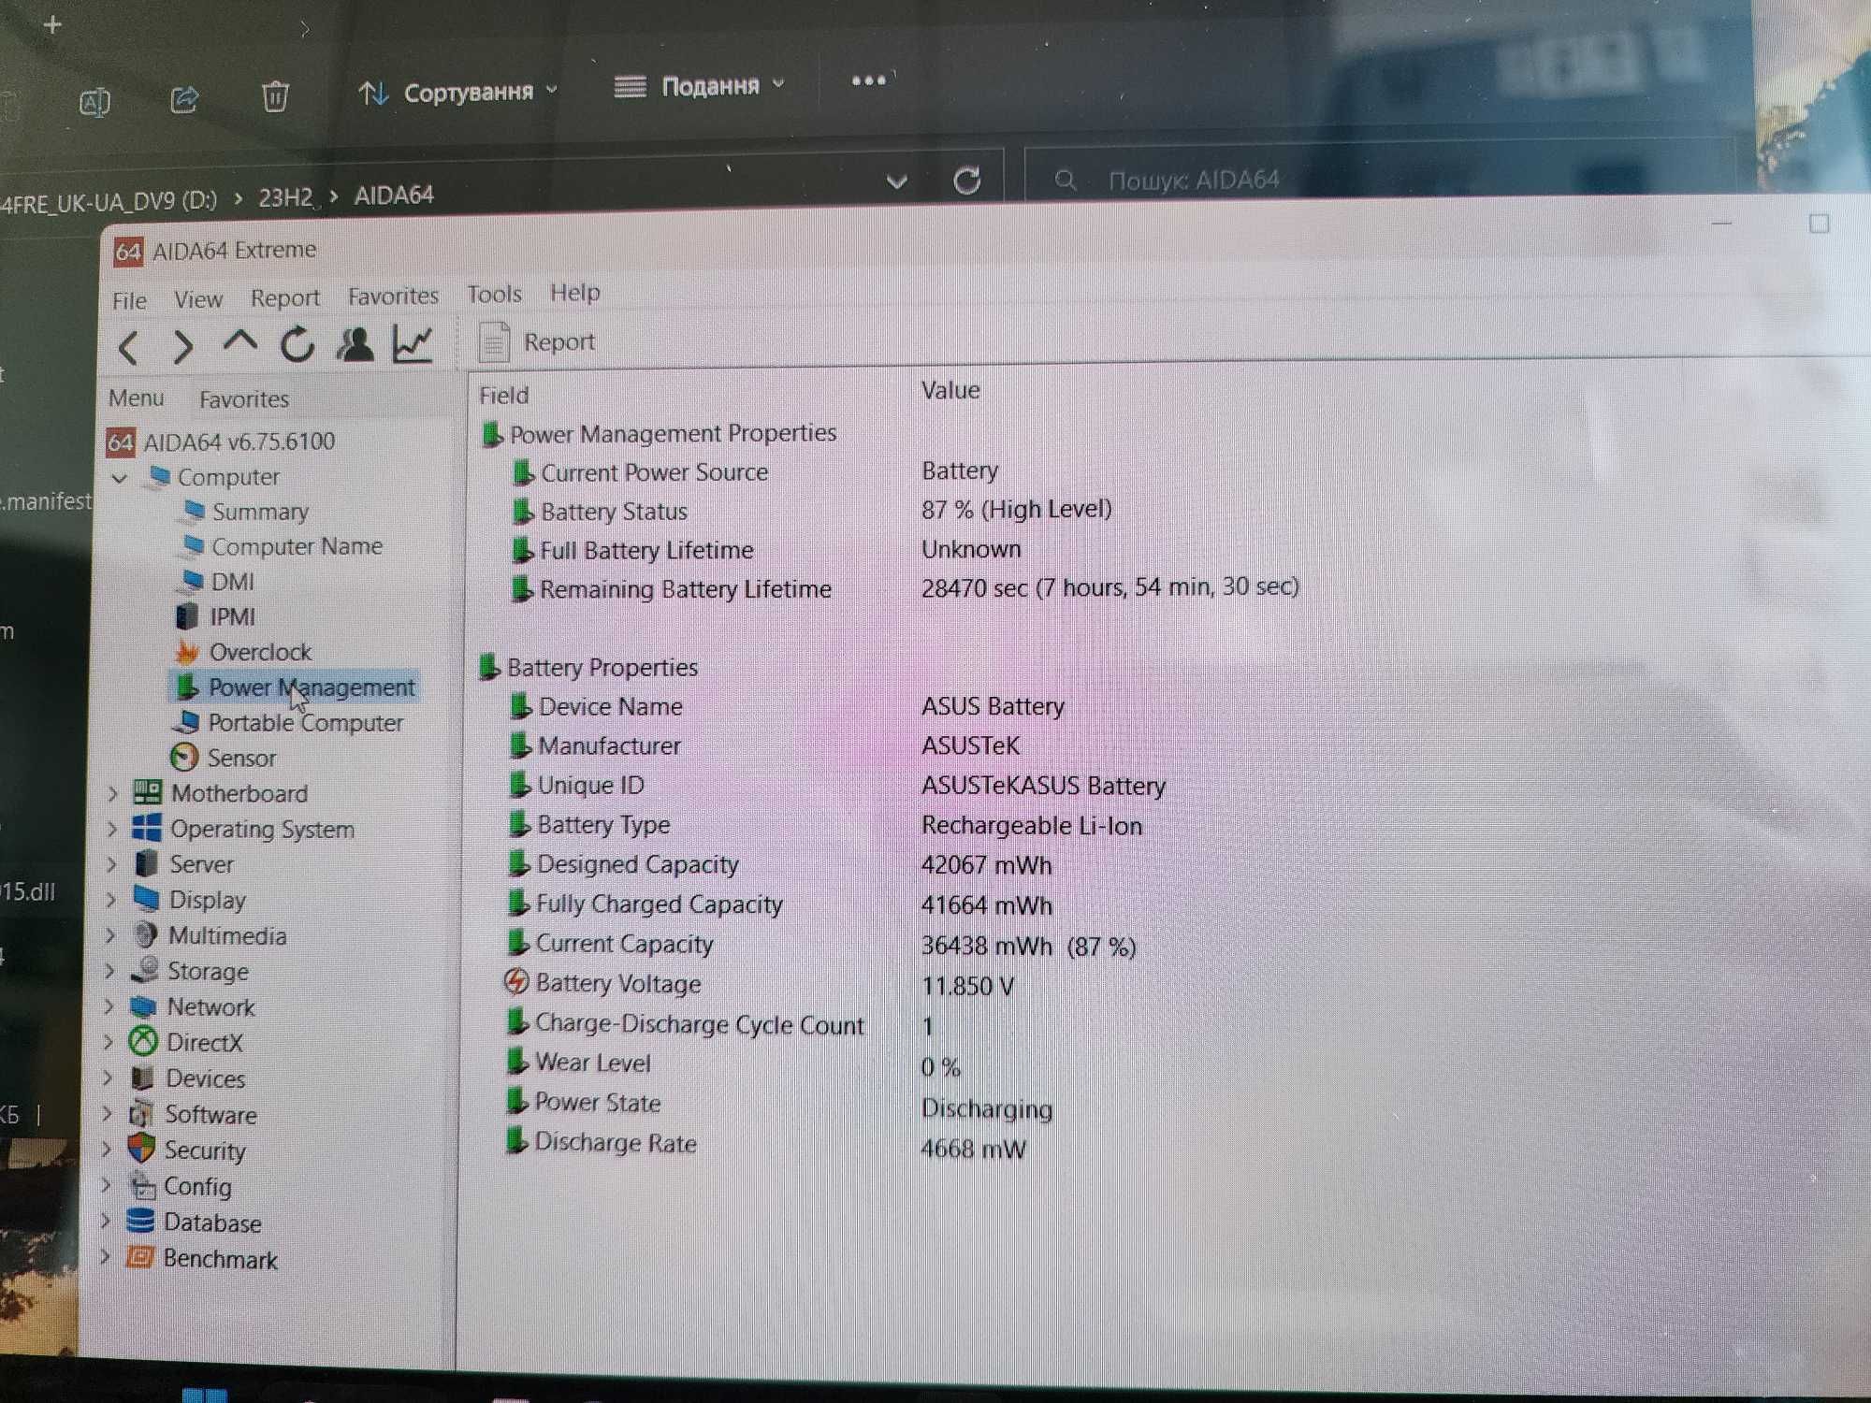
Task: Expand the DirectX node
Action: point(108,1043)
